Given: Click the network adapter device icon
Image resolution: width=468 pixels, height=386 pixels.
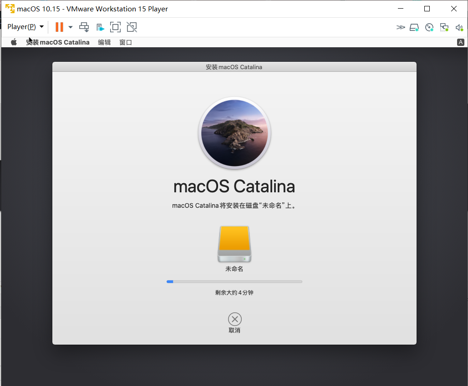Looking at the screenshot, I should 444,27.
